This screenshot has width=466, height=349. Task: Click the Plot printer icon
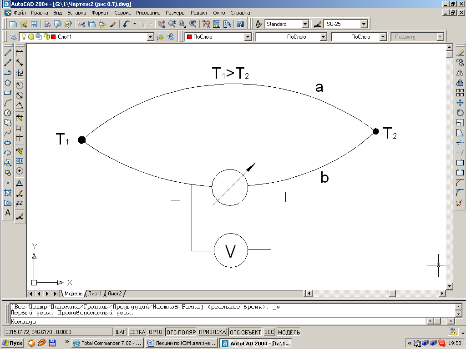tap(47, 24)
